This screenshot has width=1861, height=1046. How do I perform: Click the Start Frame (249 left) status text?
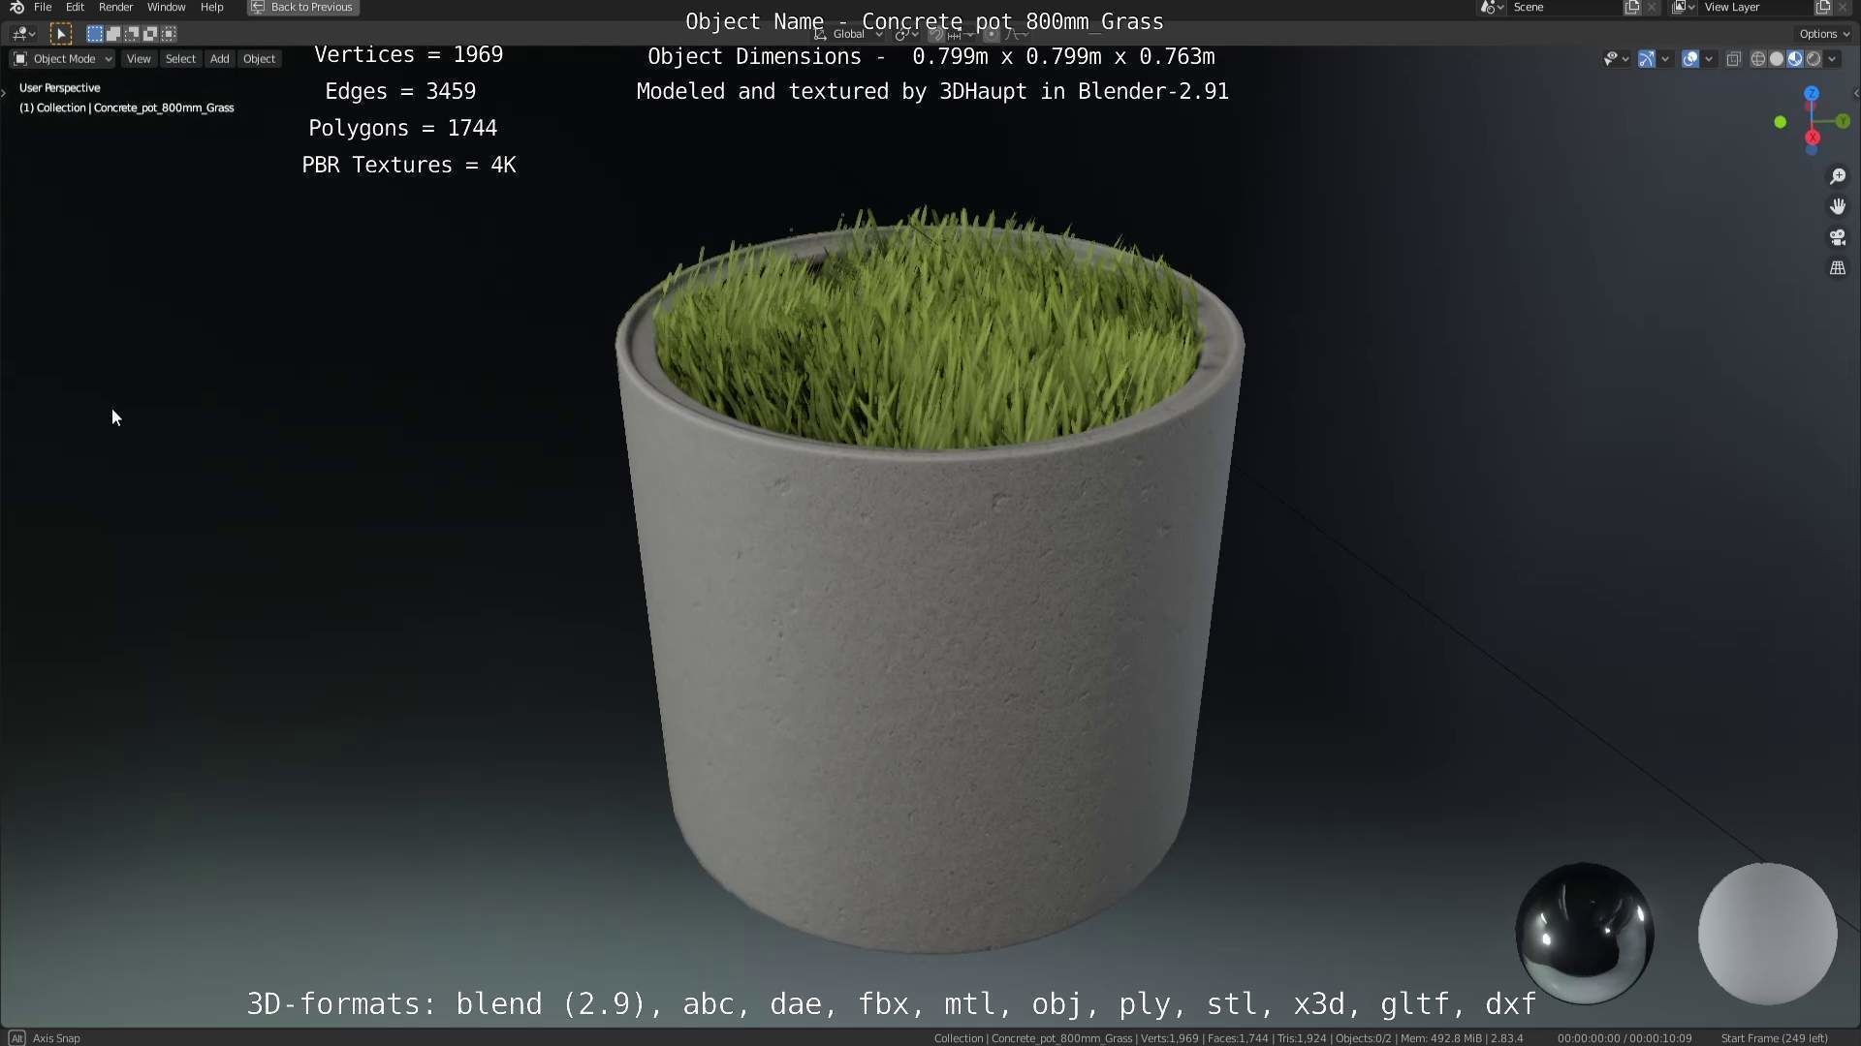(x=1774, y=1038)
